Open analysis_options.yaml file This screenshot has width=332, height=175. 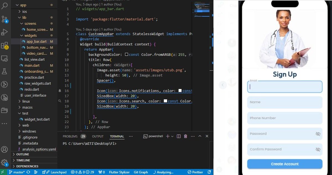pyautogui.click(x=39, y=149)
